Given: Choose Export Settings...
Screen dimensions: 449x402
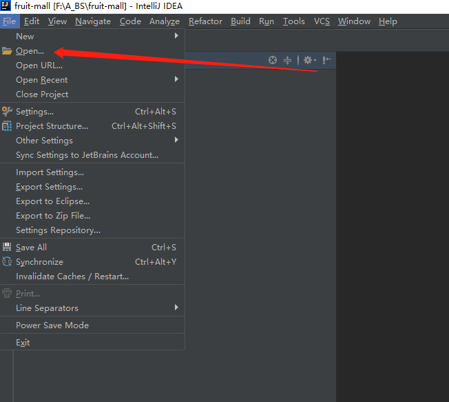Looking at the screenshot, I should (92, 187).
